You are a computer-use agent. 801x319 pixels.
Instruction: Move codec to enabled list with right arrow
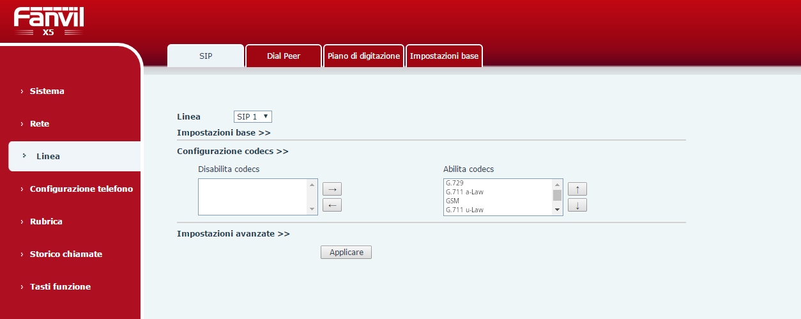(x=332, y=189)
